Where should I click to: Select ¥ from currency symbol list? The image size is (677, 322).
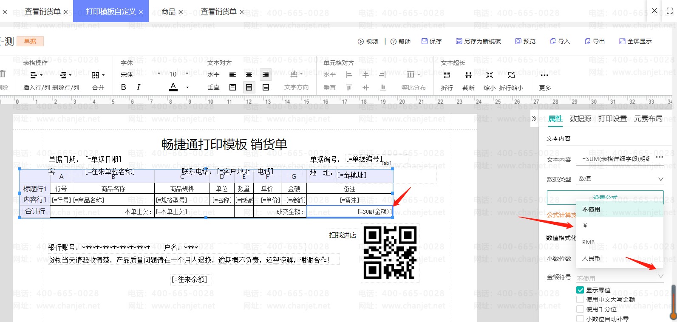coord(585,226)
